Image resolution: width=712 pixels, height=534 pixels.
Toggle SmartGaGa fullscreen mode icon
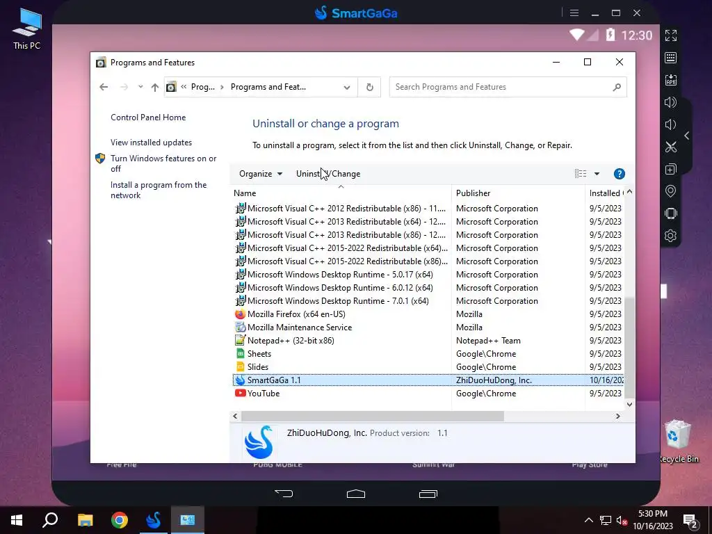(671, 35)
